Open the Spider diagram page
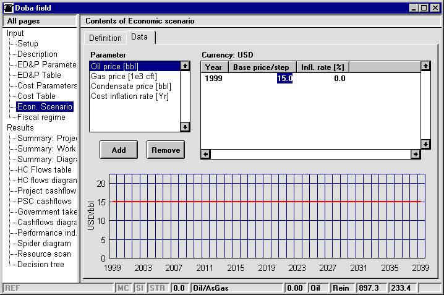The image size is (444, 295). pyautogui.click(x=44, y=243)
